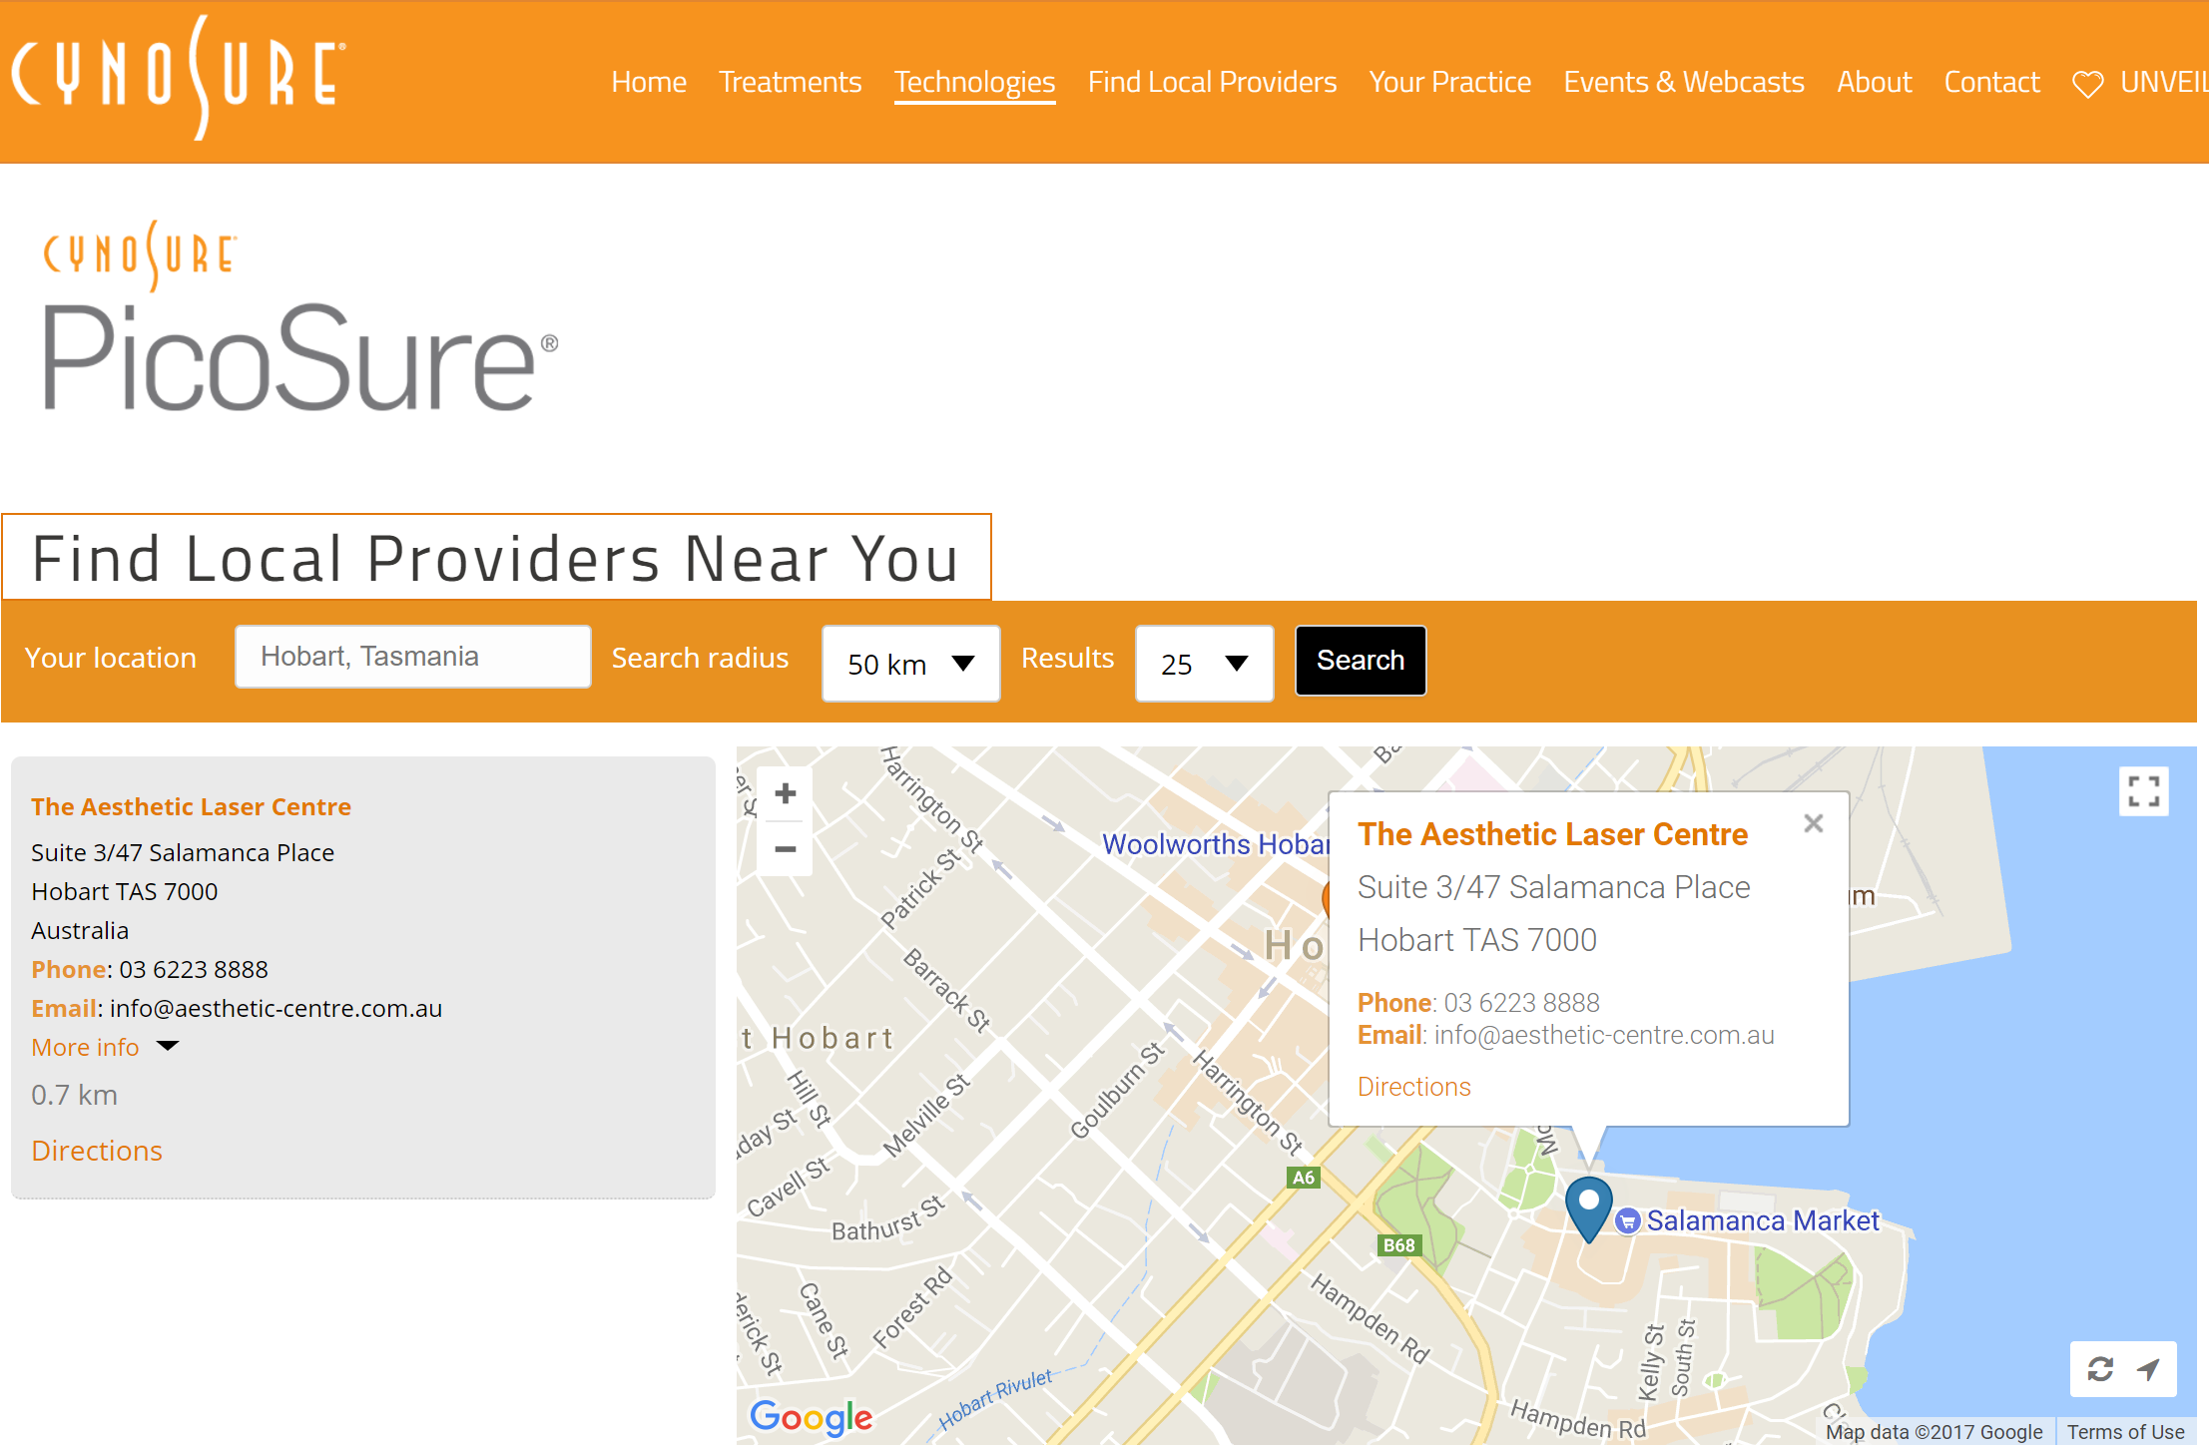The height and width of the screenshot is (1446, 2209).
Task: Close the Aesthetic Laser Centre popup
Action: pyautogui.click(x=1813, y=823)
